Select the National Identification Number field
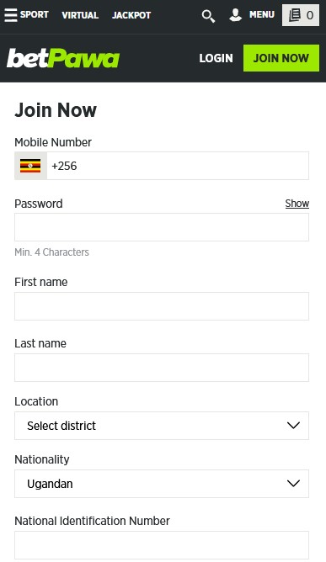This screenshot has width=326, height=562. [162, 545]
